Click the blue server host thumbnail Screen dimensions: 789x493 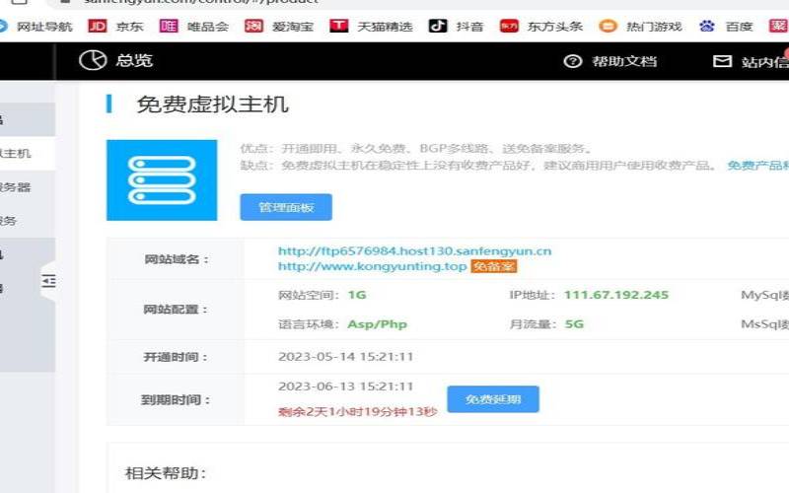pos(162,180)
